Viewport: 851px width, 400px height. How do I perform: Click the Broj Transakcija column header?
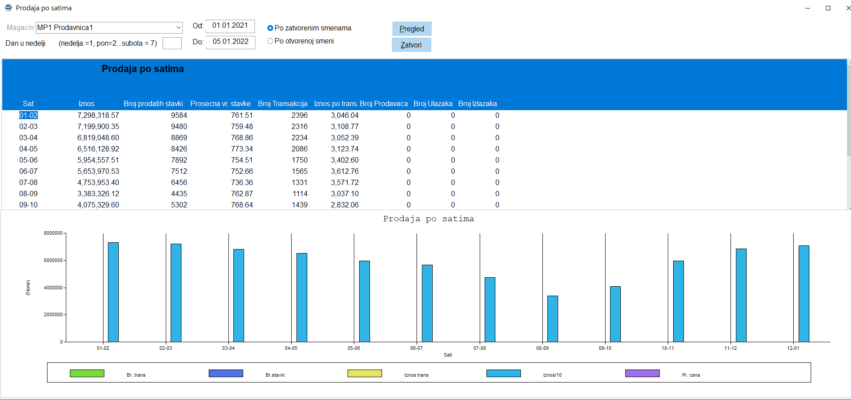(x=283, y=104)
